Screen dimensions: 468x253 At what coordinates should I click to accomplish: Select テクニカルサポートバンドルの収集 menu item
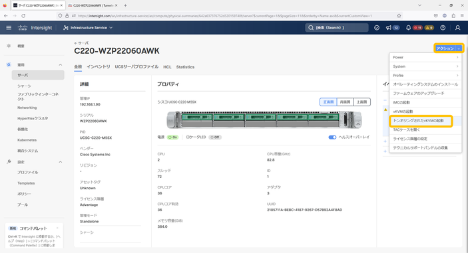click(425, 147)
